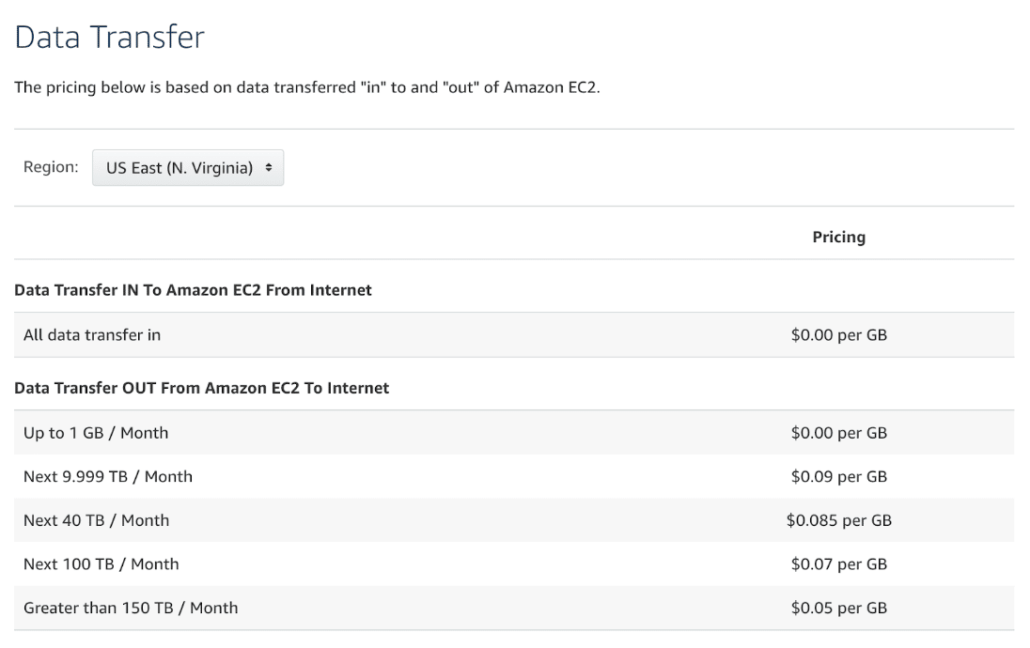Click the "$0.05 per GB" price
The height and width of the screenshot is (648, 1030).
tap(839, 608)
